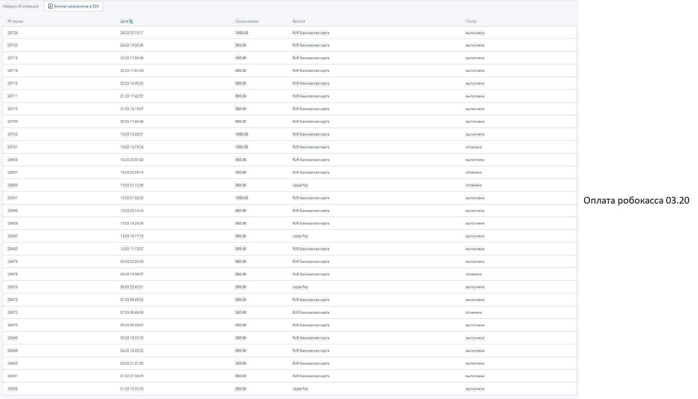Viewport: 698px width, 399px height.
Task: Export results via 'Экспорт результатов в CSV'
Action: [x=73, y=6]
